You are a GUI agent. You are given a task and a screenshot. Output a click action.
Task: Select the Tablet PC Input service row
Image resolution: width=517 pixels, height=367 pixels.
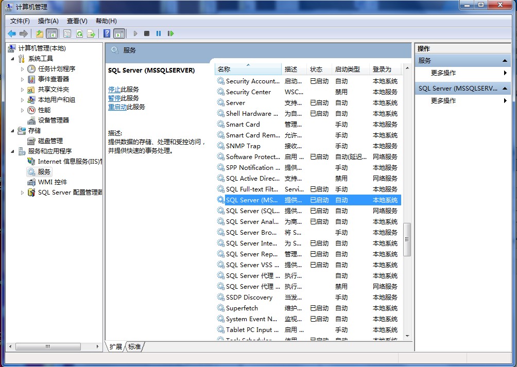point(308,330)
